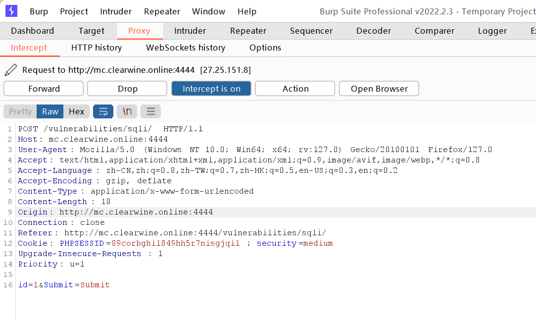Open the Window menu
The height and width of the screenshot is (320, 536).
tap(208, 11)
